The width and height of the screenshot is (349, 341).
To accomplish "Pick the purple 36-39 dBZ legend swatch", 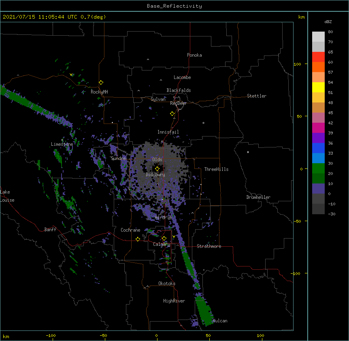I will coord(318,138).
